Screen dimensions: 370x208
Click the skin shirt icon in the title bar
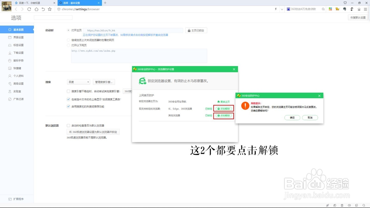point(345,3)
